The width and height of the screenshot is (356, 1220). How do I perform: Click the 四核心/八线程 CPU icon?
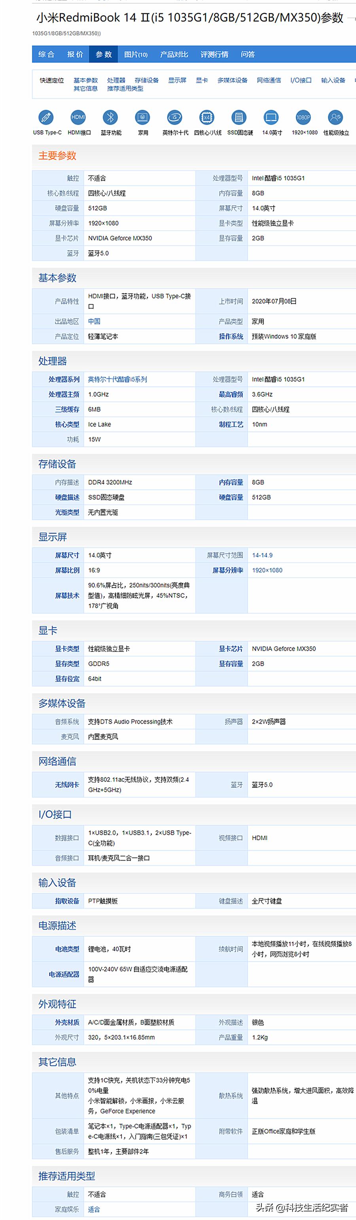(x=207, y=117)
